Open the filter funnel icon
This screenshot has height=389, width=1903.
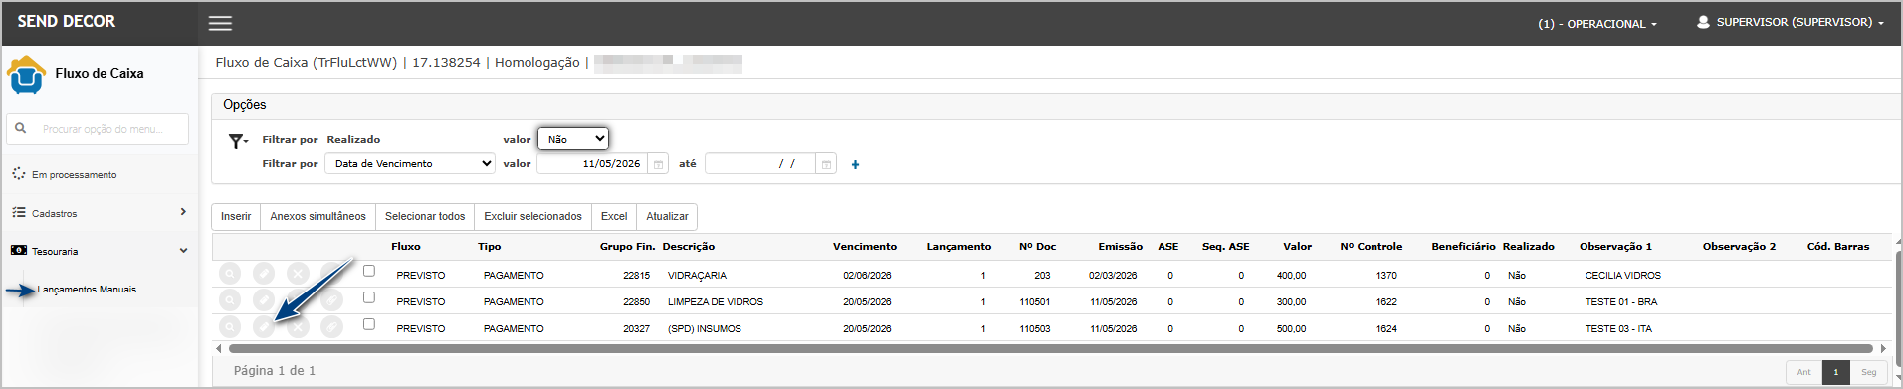[237, 141]
